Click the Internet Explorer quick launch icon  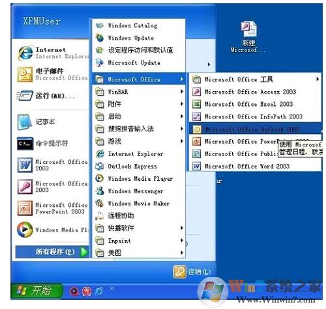coord(99,291)
